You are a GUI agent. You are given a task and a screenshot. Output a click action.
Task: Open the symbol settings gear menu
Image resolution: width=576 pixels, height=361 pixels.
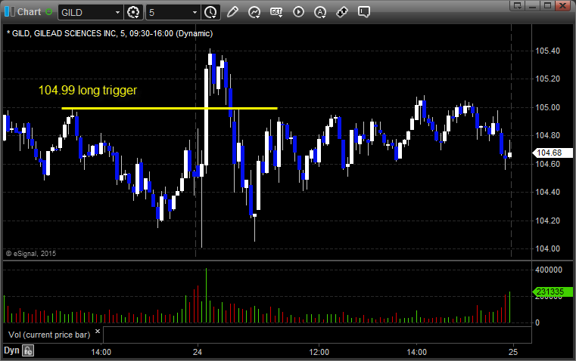coord(133,12)
